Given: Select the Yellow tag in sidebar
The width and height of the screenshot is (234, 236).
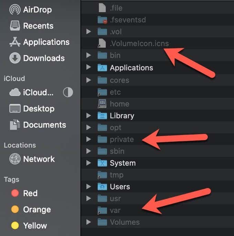Looking at the screenshot, I should point(29,225).
